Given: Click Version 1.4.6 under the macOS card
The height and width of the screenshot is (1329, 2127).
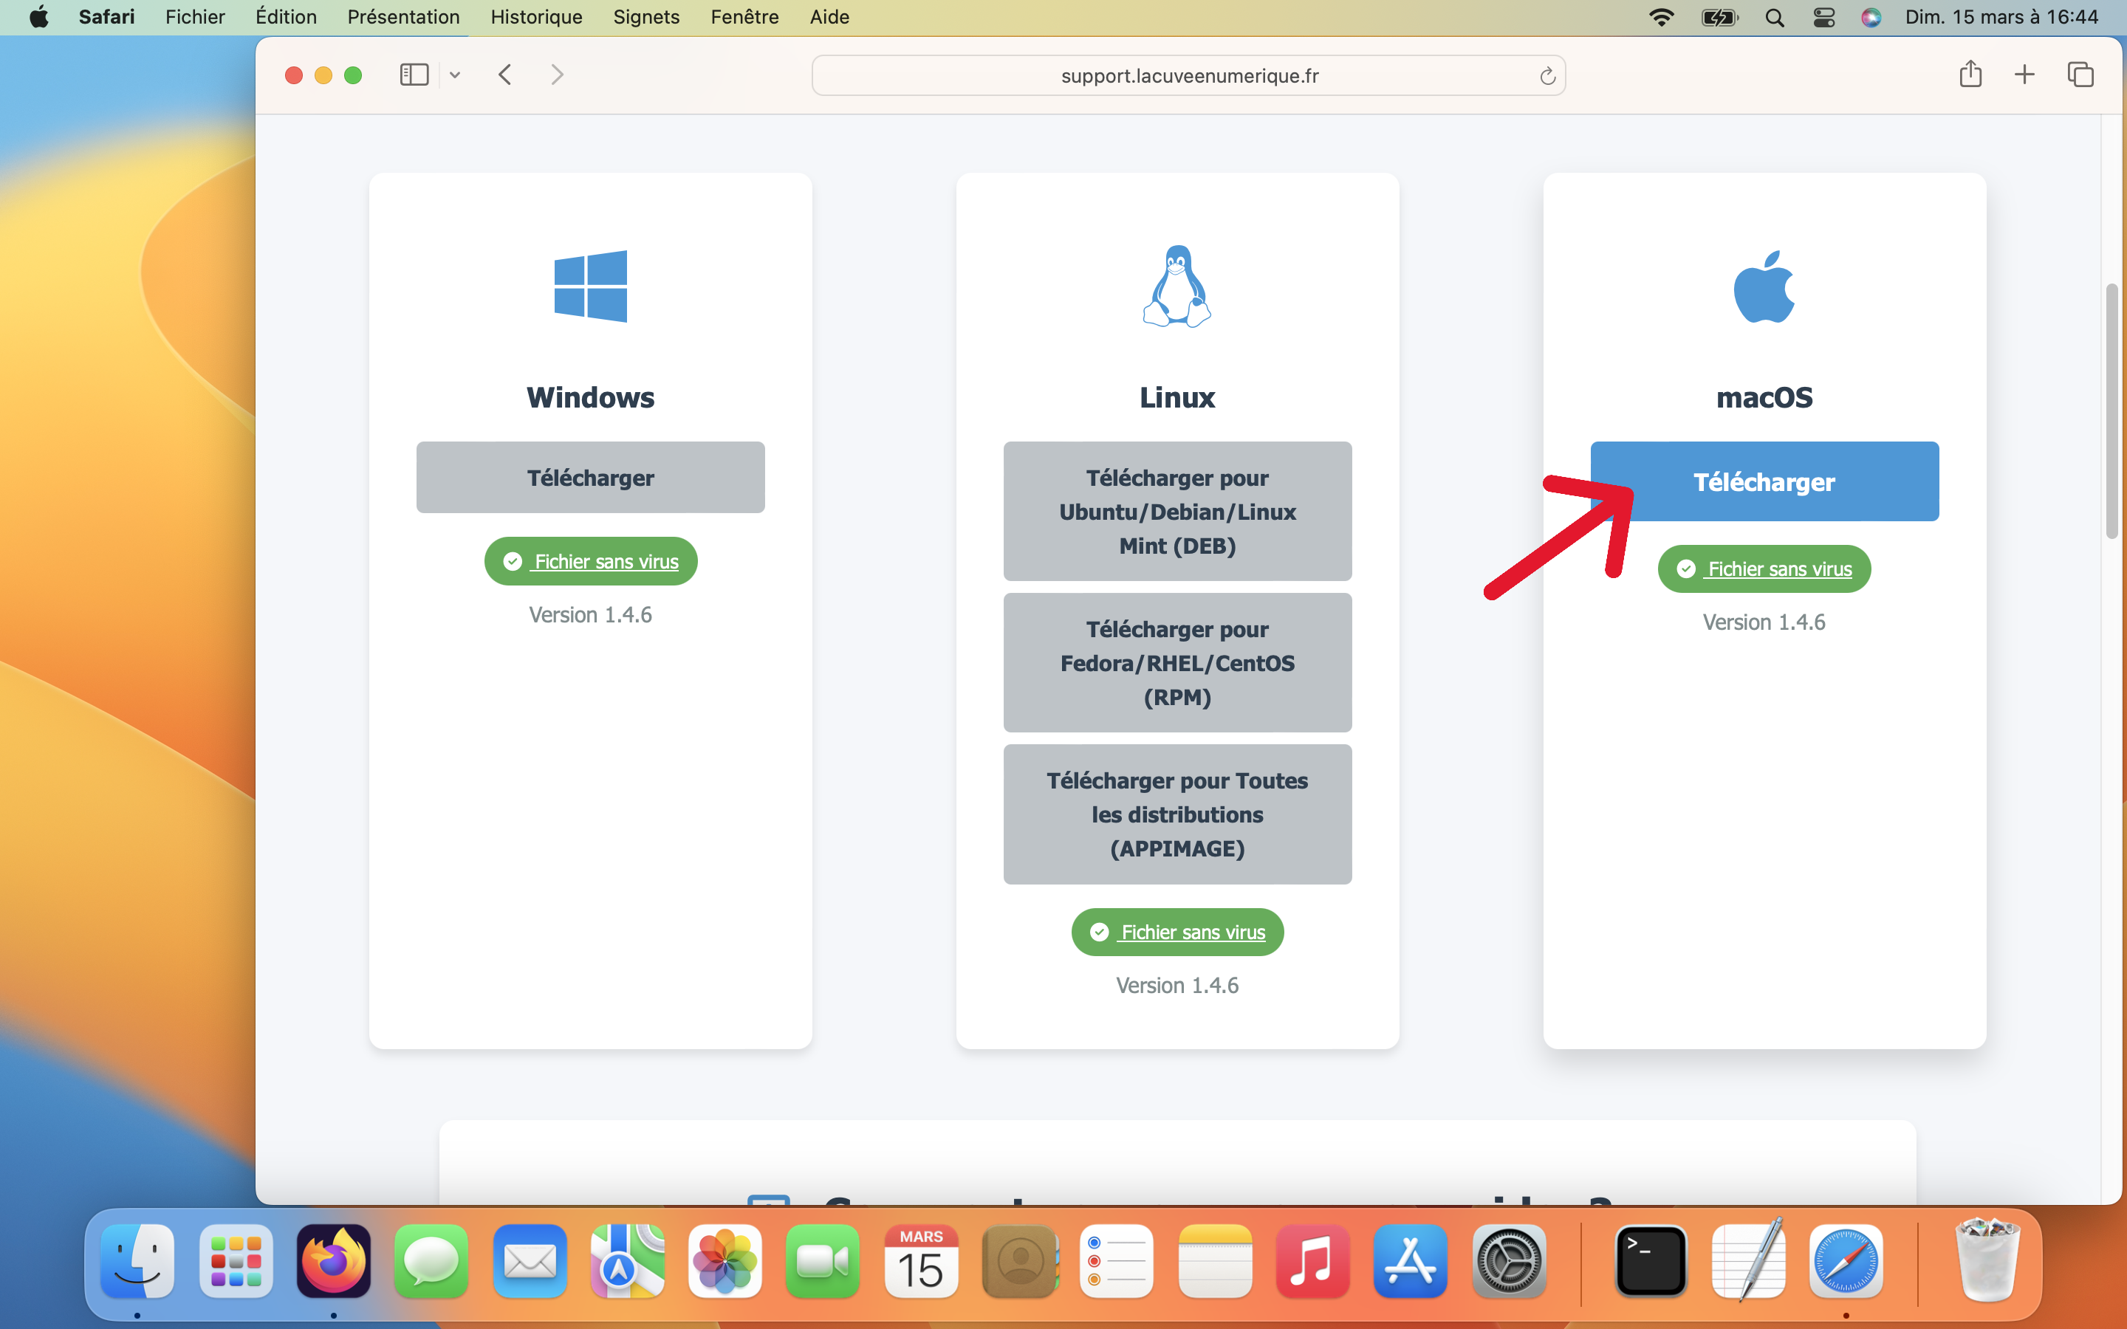Looking at the screenshot, I should coord(1764,622).
